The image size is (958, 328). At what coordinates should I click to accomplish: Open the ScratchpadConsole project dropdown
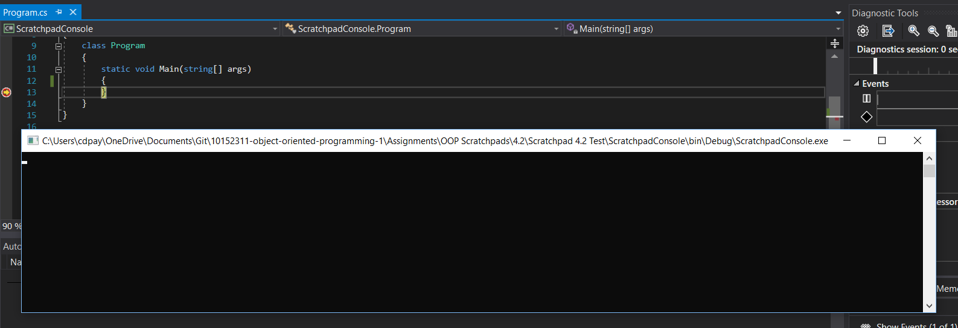[x=275, y=29]
